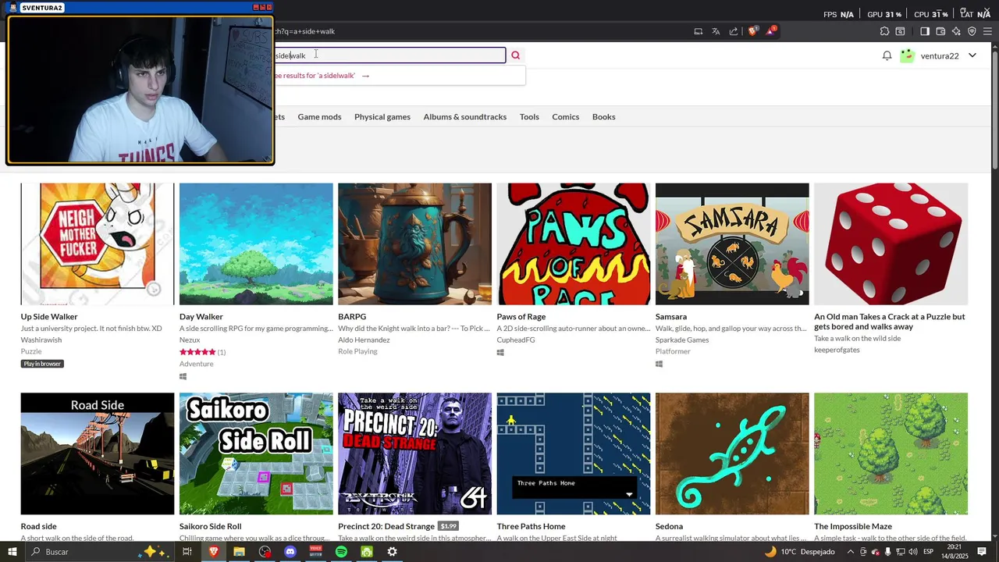Viewport: 999px width, 562px height.
Task: Open Task View in the taskbar
Action: (187, 552)
